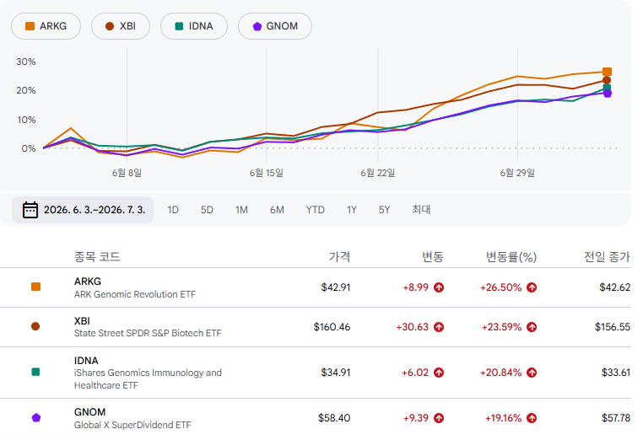Click the up-arrow icon next to +23.59%
Screen dimensions: 643x440
532,327
